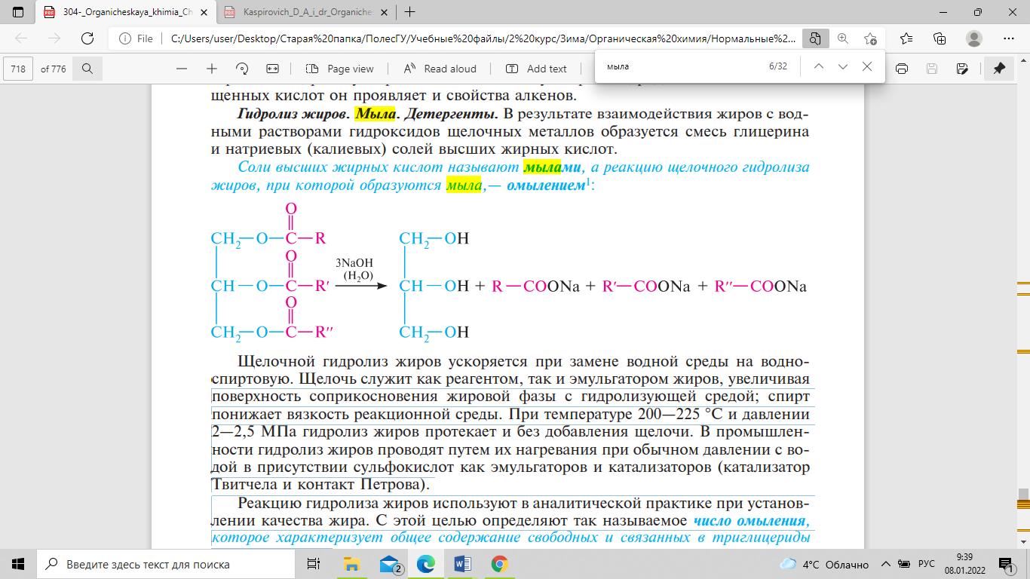The height and width of the screenshot is (579, 1030).
Task: Choose the Add text tool
Action: click(536, 69)
